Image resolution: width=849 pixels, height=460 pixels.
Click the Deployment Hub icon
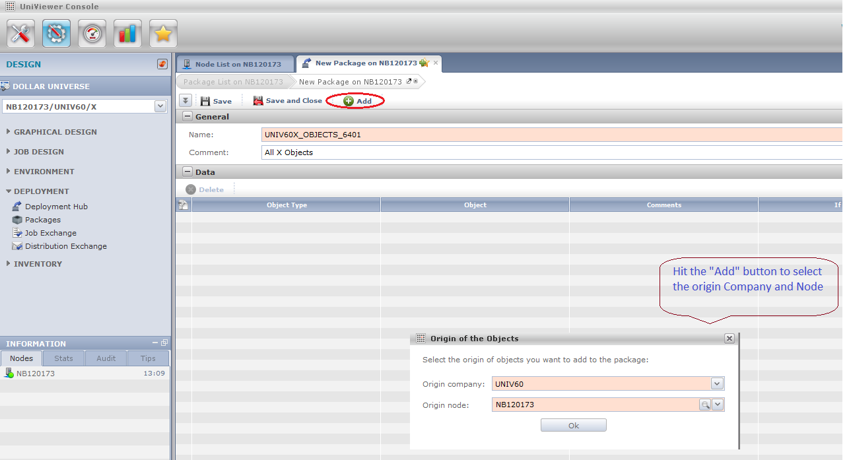coord(17,207)
